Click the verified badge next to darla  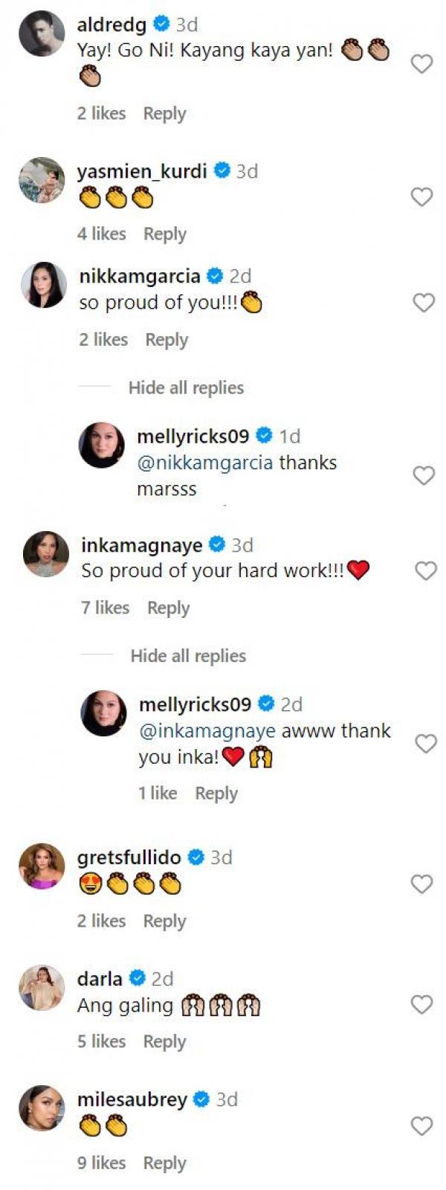tap(138, 978)
